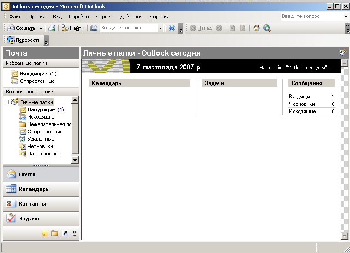Expand the Введите вопрос dropdown arrow
The height and width of the screenshot is (253, 350).
coord(346,17)
